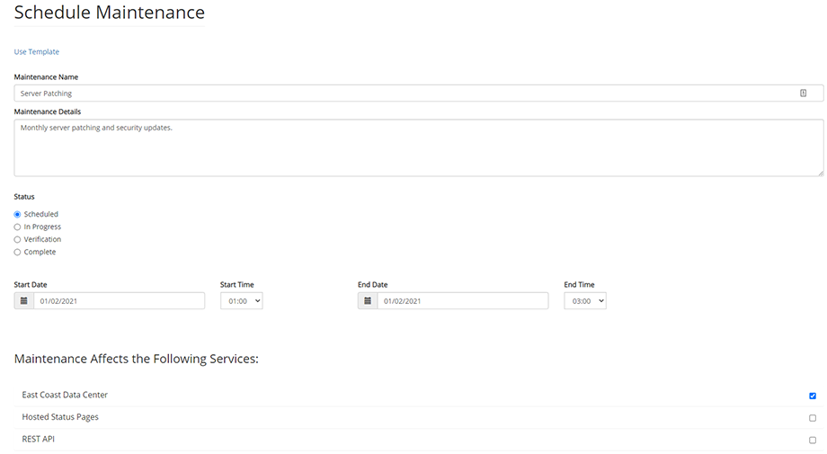
Task: Select the In Progress status option
Action: click(x=17, y=227)
